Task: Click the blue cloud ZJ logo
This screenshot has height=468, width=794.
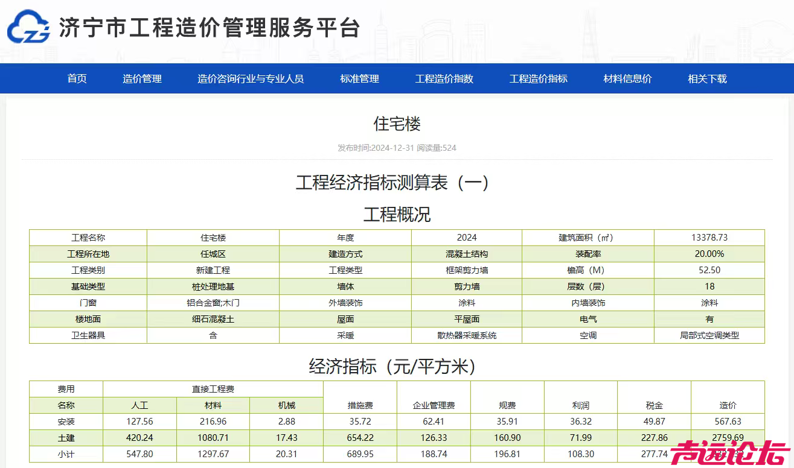Action: coord(28,28)
